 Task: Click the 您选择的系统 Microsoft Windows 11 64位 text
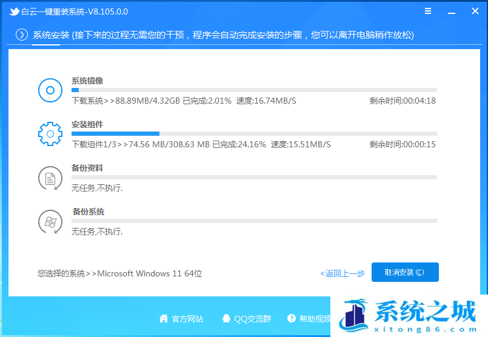(x=120, y=273)
